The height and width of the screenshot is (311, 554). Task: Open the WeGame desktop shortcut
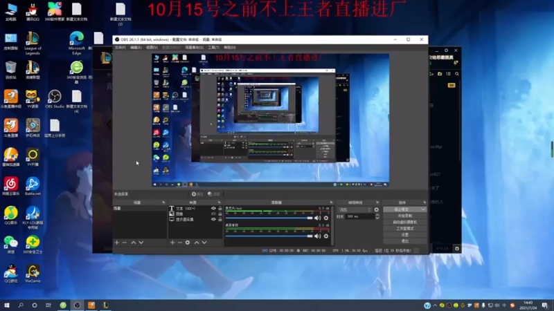click(33, 274)
